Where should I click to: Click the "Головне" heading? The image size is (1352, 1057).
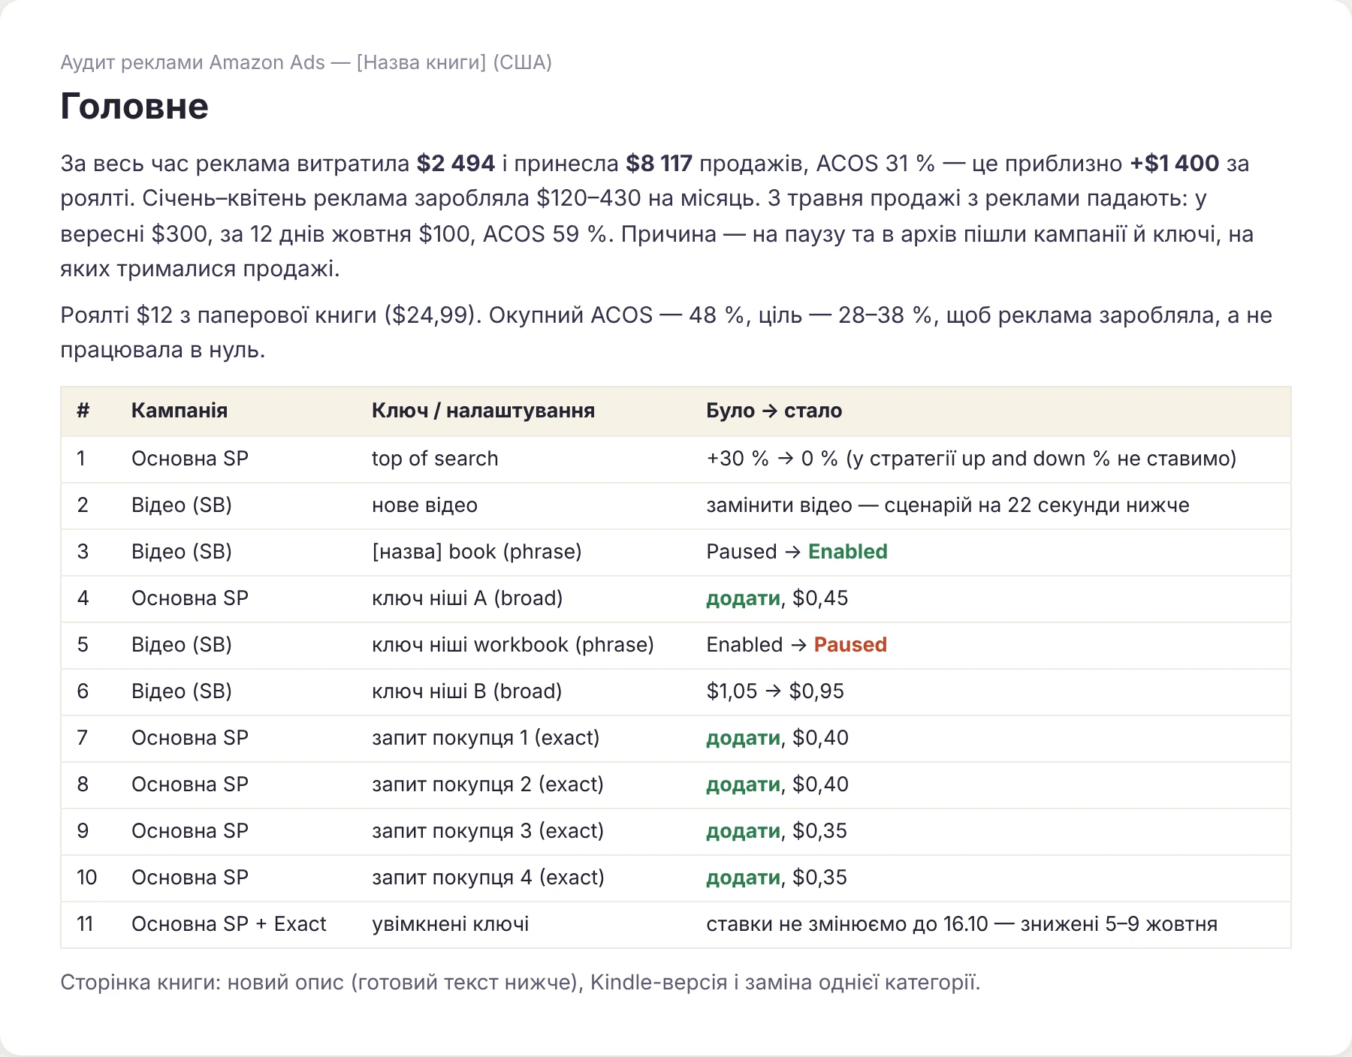[134, 106]
